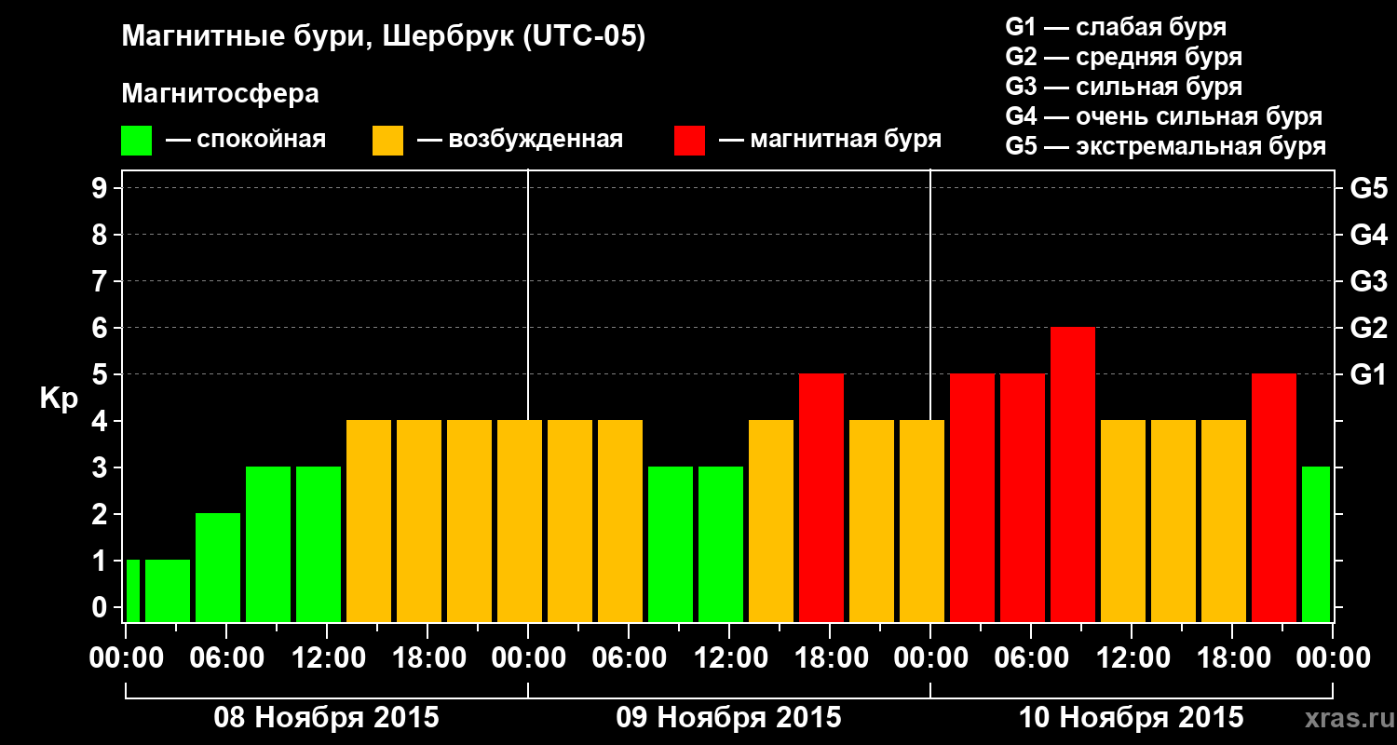Select the tallest red Kp 6 bar
This screenshot has width=1397, height=745.
(x=1073, y=475)
